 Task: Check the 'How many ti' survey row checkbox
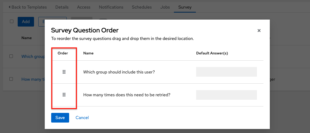coord(11,79)
